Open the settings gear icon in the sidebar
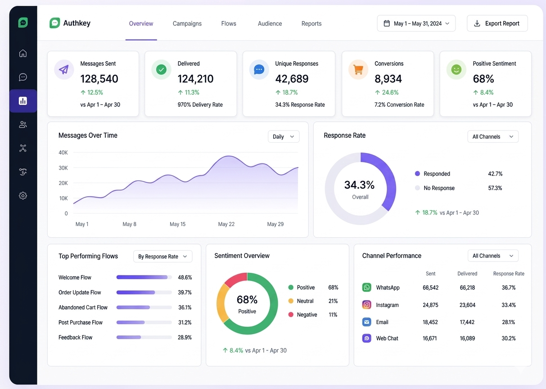 pyautogui.click(x=23, y=196)
